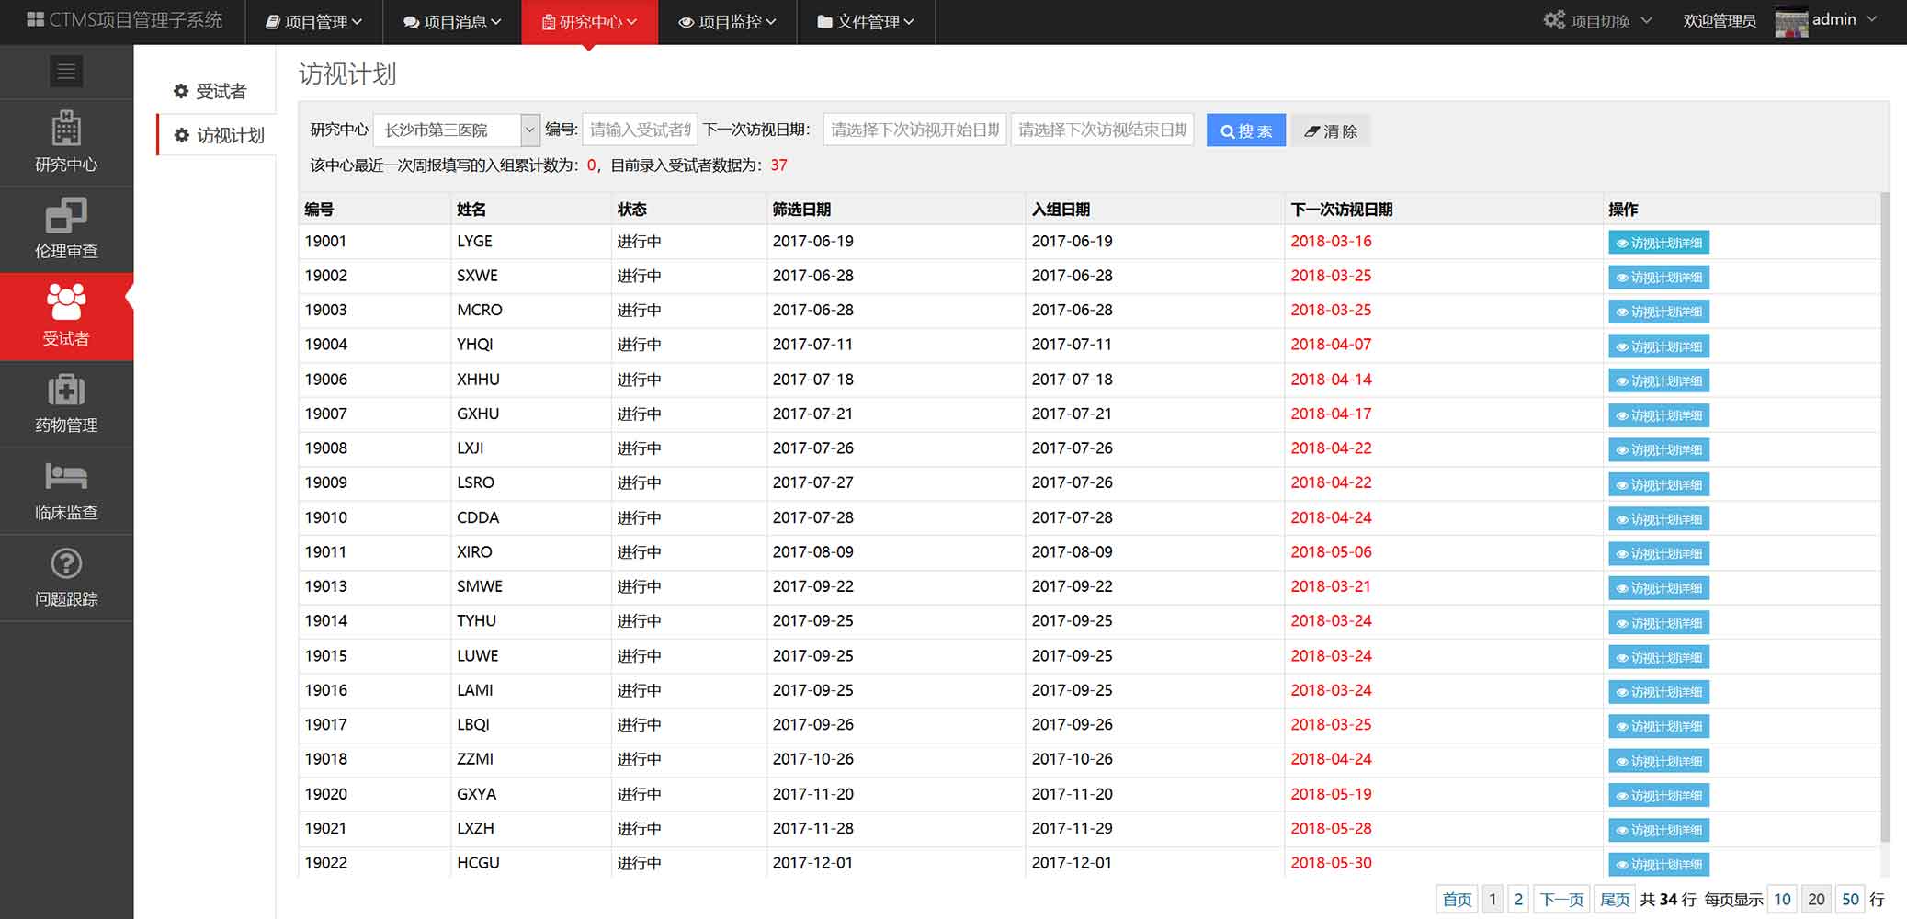Click the blue 搜索 button
The image size is (1907, 919).
1245,130
